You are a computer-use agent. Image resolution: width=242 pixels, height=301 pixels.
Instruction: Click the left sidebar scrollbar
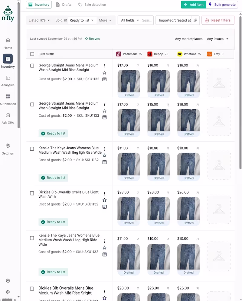click(x=18, y=65)
